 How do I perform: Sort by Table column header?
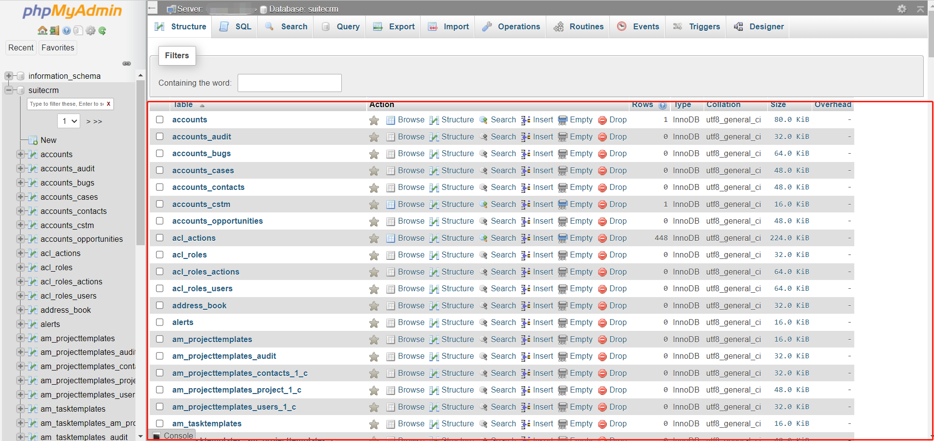pyautogui.click(x=184, y=105)
